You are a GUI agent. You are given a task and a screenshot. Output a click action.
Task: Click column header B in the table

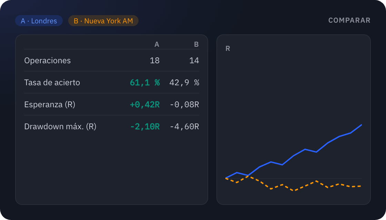coord(196,44)
